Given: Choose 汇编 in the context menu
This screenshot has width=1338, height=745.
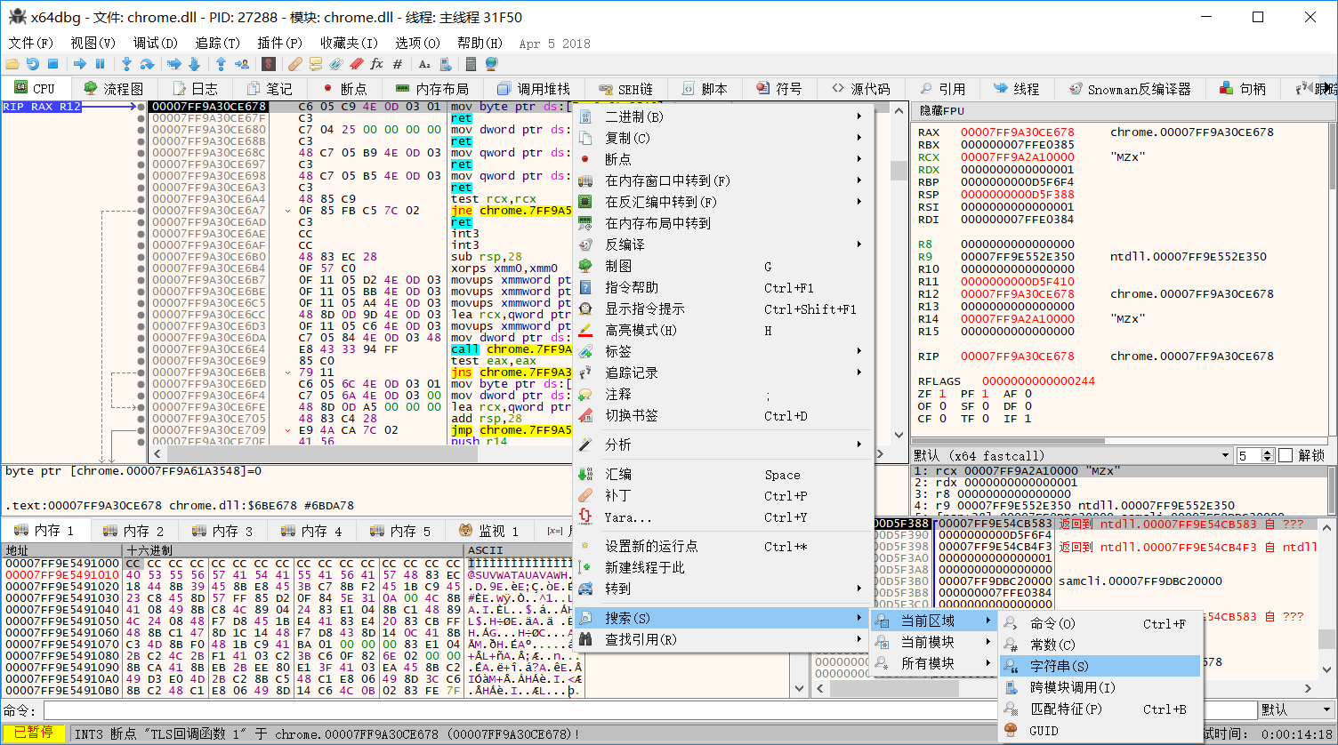Looking at the screenshot, I should point(721,475).
